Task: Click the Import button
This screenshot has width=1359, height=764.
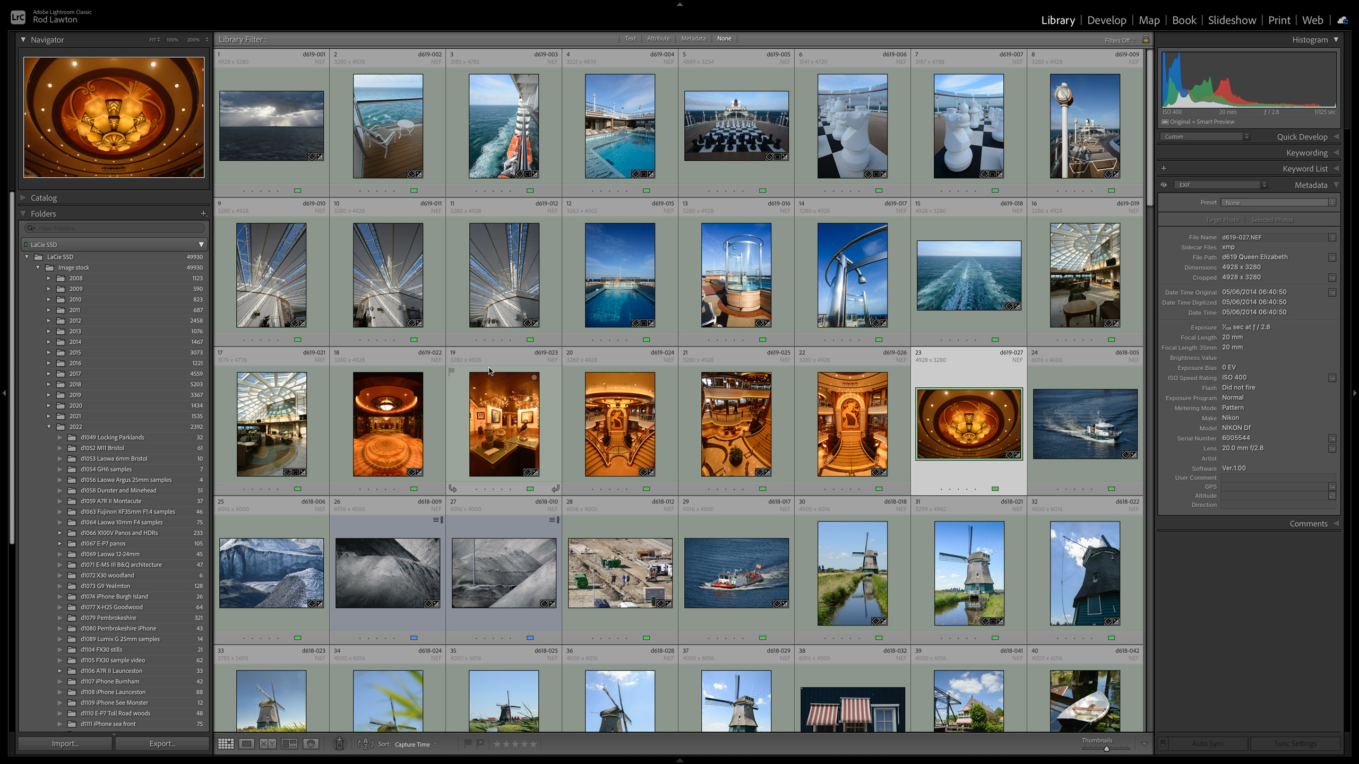Action: (x=65, y=743)
